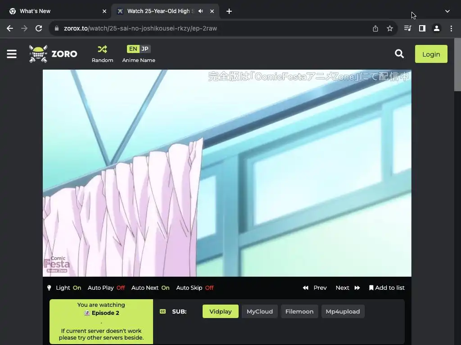Switch anime names to EN

(x=133, y=49)
